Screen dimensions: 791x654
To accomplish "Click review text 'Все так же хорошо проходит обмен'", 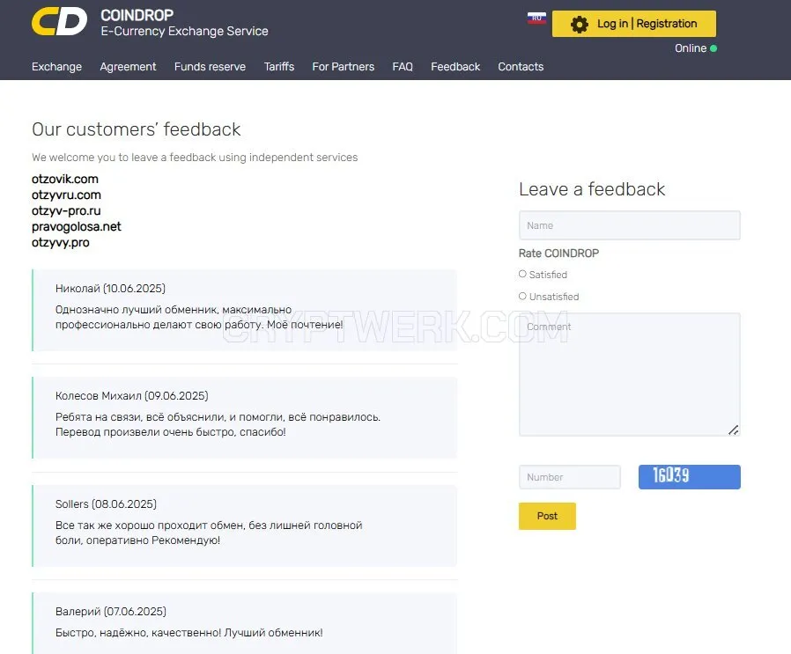I will [x=209, y=533].
